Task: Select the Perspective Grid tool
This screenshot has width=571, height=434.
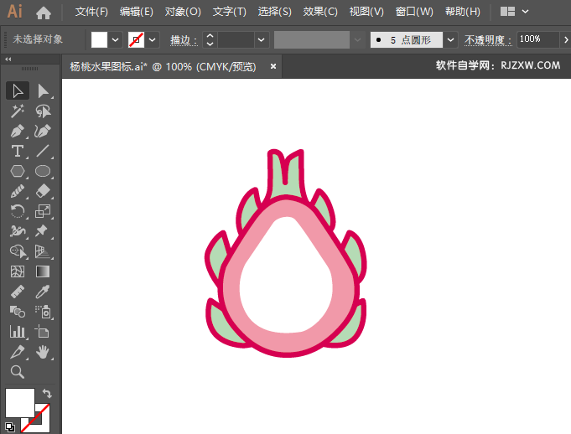Action: [x=43, y=251]
